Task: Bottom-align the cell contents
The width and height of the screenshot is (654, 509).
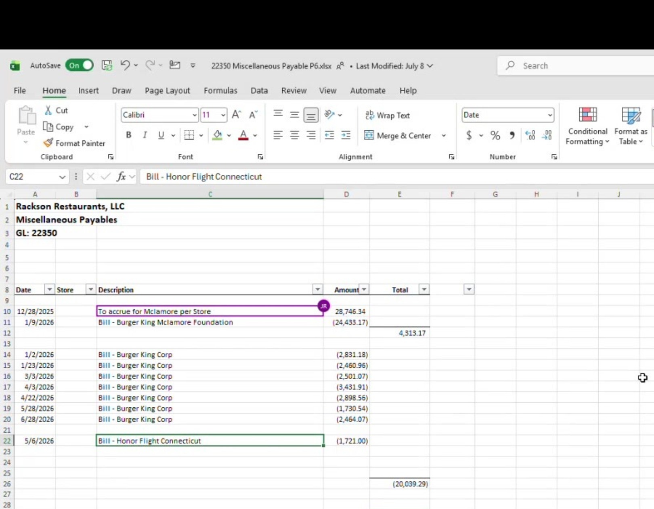Action: 311,115
